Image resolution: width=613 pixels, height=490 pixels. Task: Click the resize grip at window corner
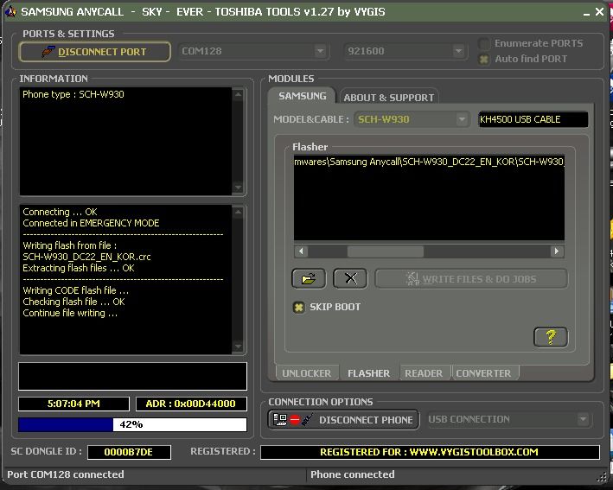[x=602, y=476]
